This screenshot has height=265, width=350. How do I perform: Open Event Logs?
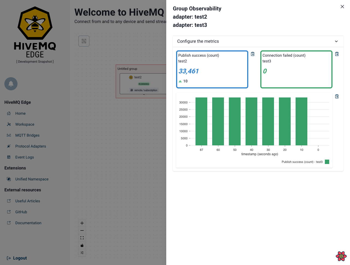[25, 157]
